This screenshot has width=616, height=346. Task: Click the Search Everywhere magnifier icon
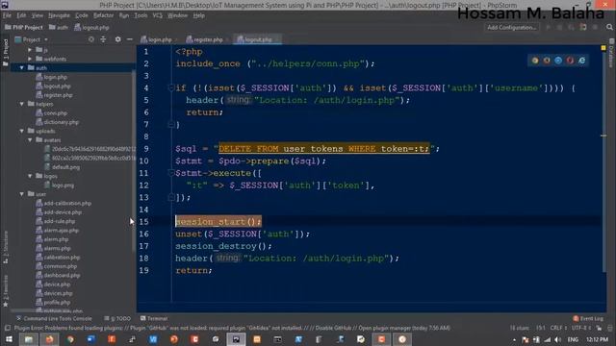609,27
